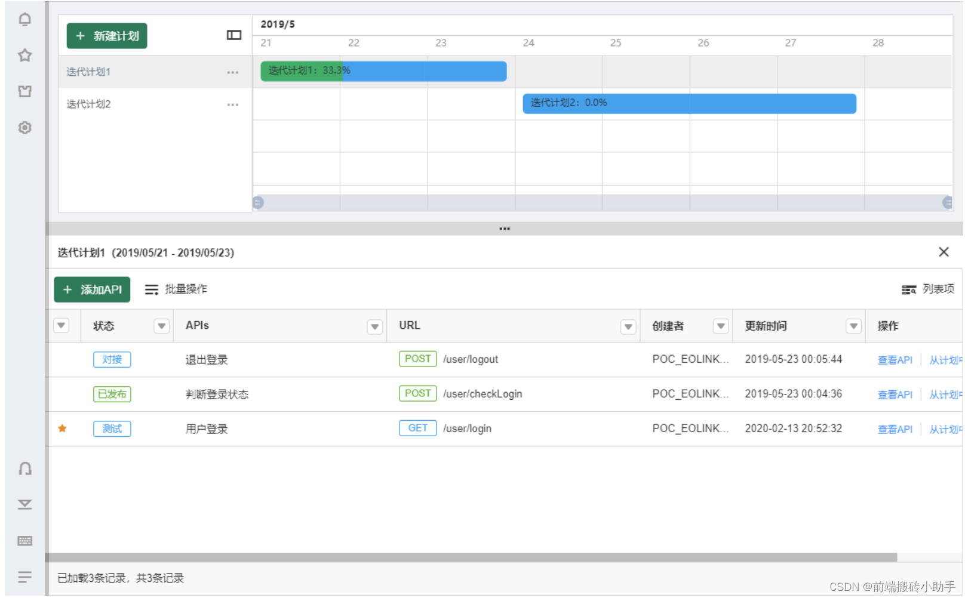
Task: Open more options for 迭代计划2
Action: click(x=232, y=104)
